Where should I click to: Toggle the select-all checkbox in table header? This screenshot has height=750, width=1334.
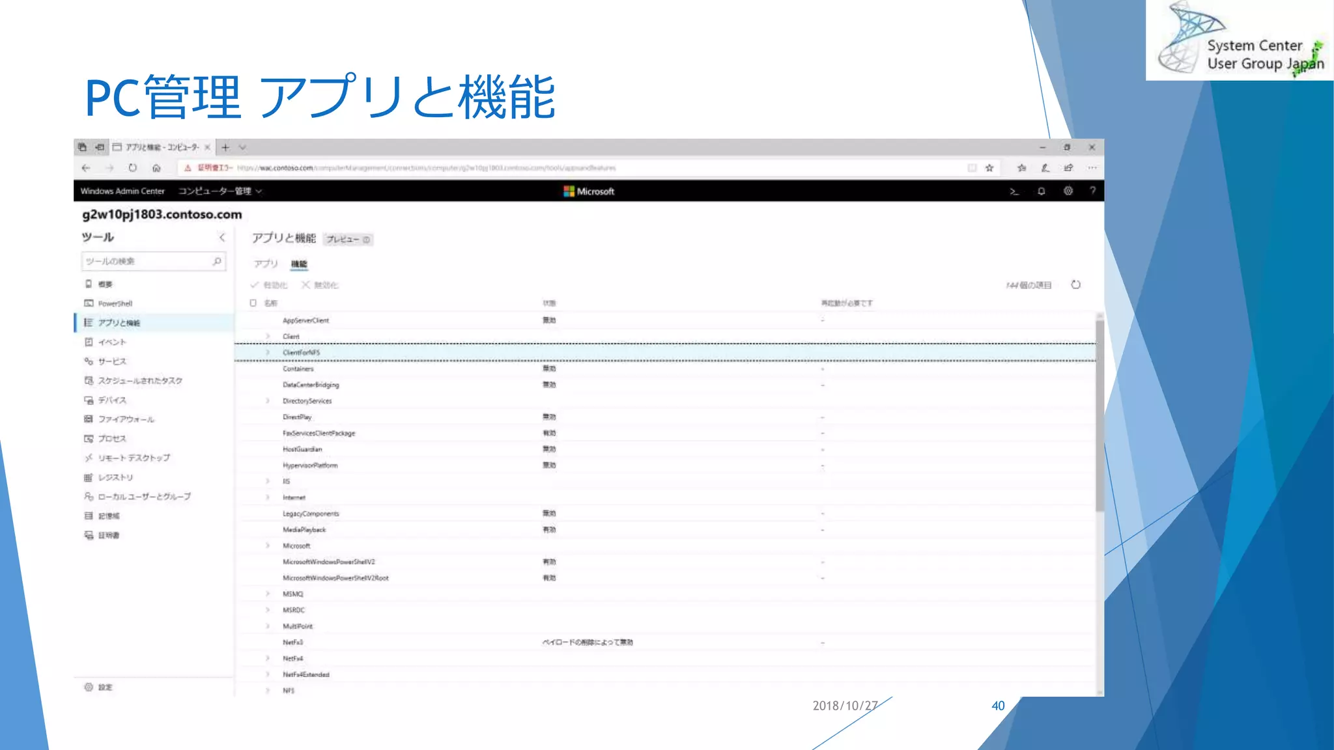click(x=253, y=303)
